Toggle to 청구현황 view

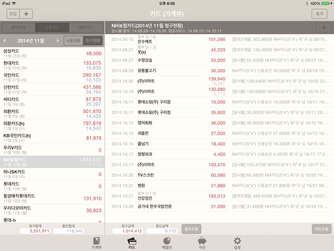(93, 41)
